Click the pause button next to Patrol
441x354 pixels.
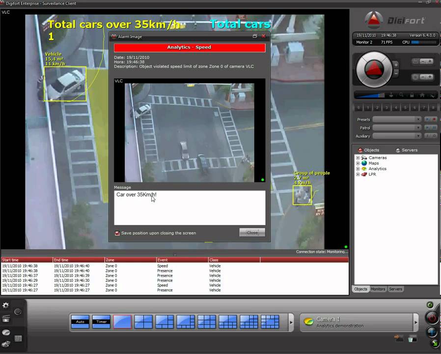[434, 128]
